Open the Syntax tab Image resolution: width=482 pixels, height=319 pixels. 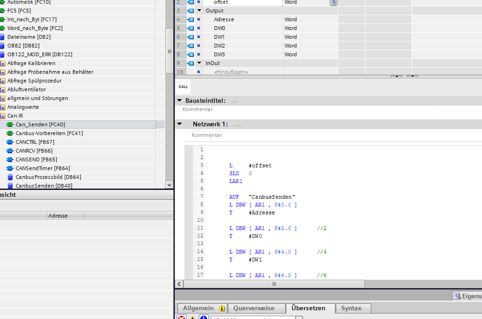coord(351,308)
